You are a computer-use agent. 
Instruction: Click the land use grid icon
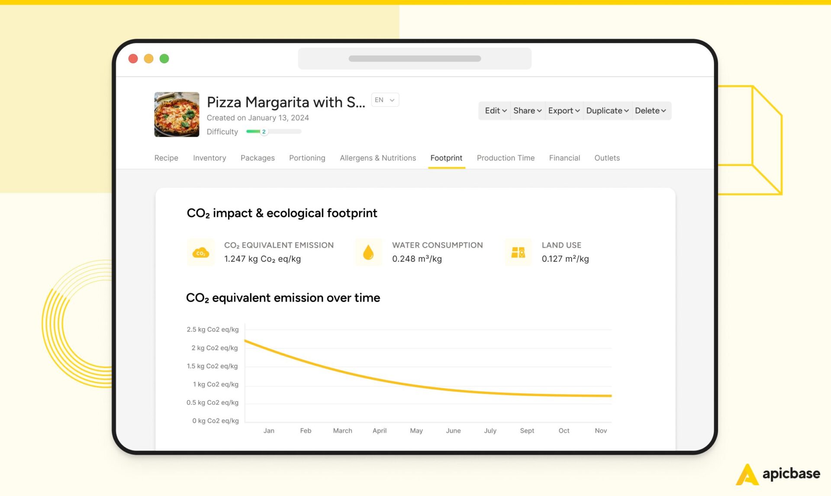517,252
